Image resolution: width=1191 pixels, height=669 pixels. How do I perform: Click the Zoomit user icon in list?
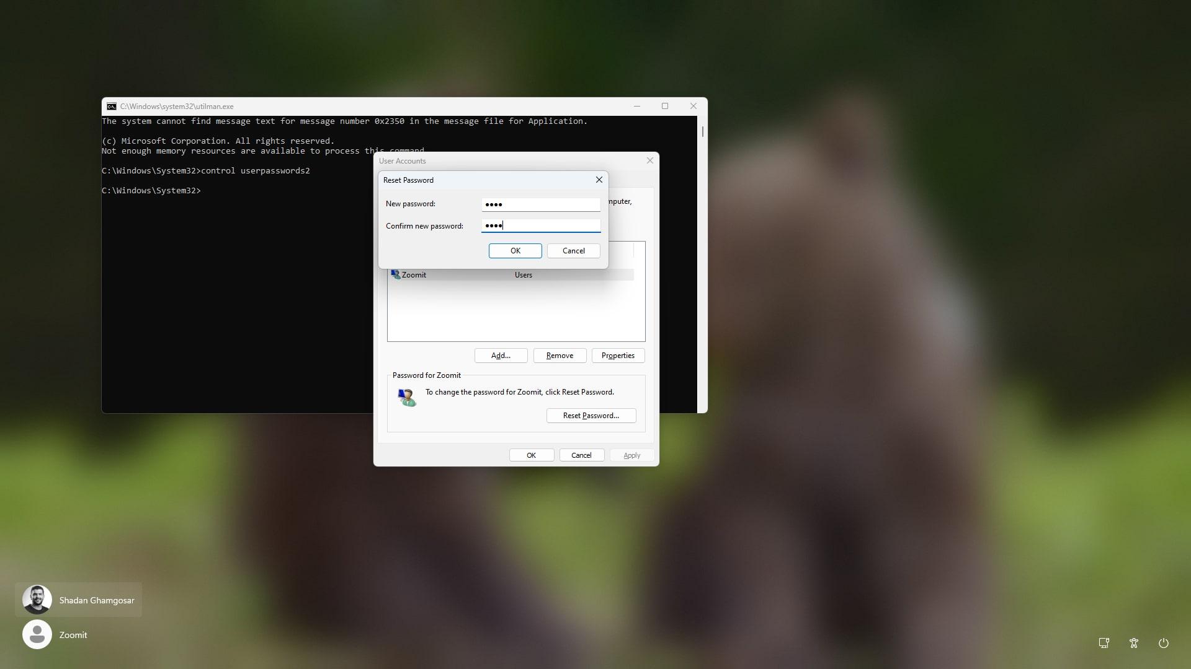395,274
